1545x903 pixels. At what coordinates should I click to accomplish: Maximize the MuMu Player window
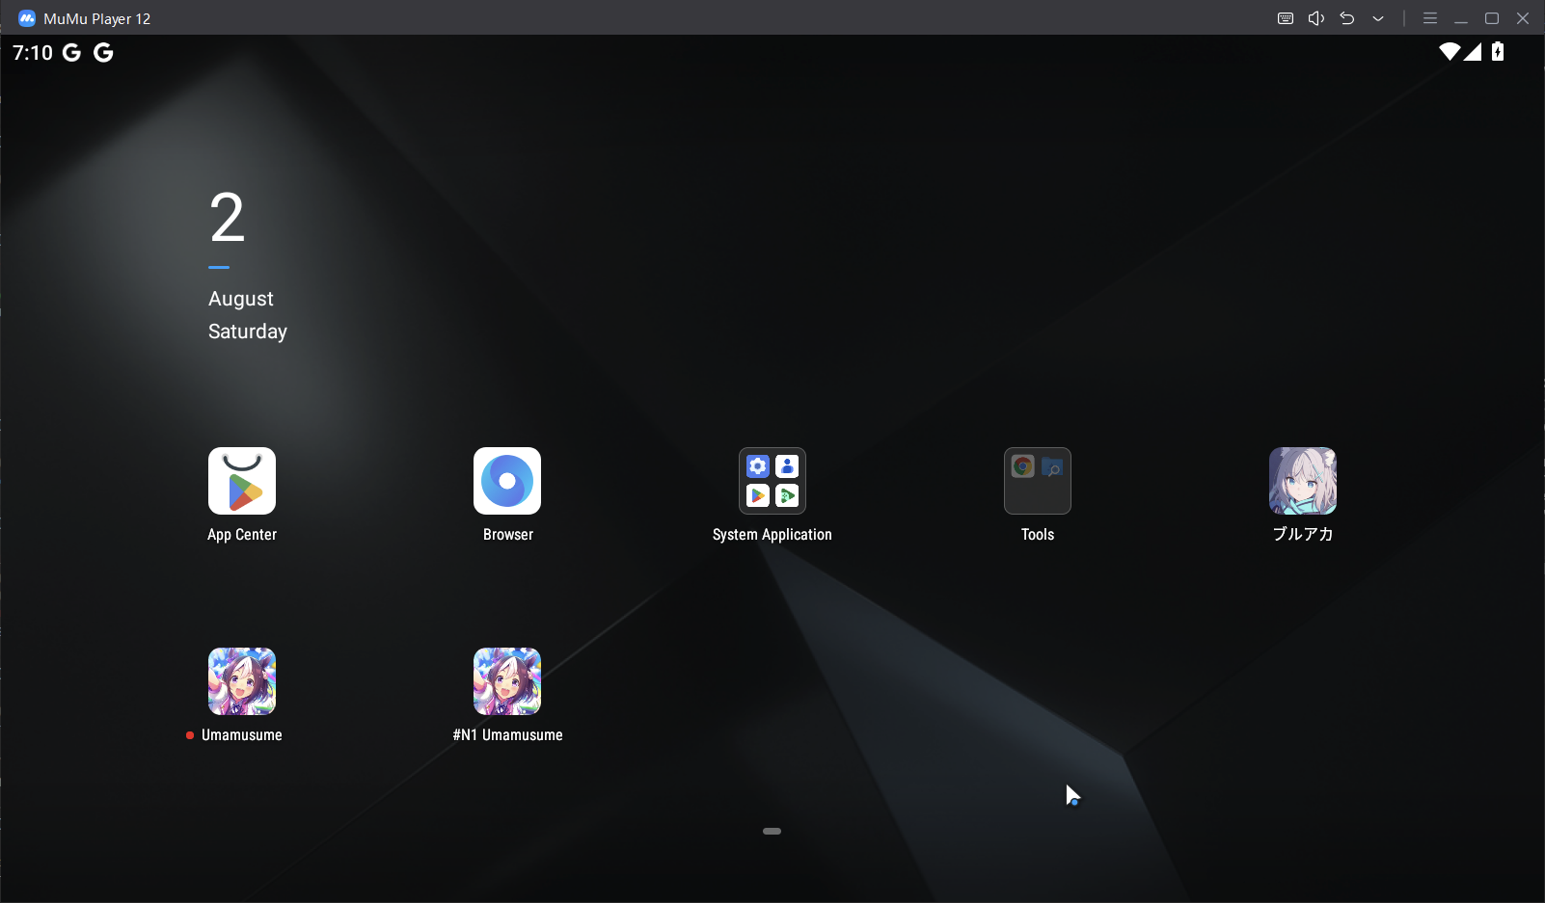(x=1492, y=18)
